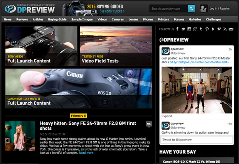This screenshot has width=239, height=164.
Task: Open the Google Plus follow icon
Action: [x=195, y=29]
